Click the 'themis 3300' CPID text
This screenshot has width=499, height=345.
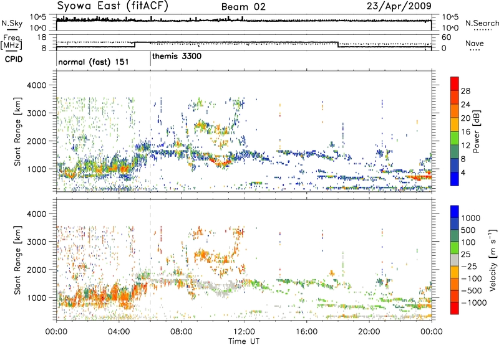177,57
